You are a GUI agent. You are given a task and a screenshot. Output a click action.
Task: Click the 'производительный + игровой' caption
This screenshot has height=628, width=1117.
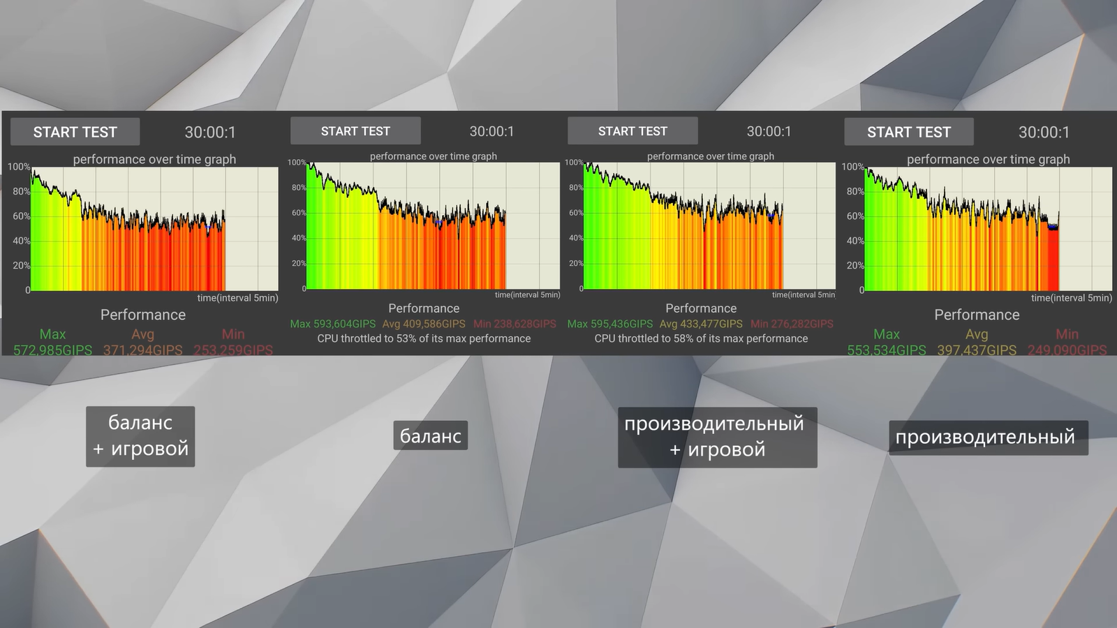tap(717, 437)
